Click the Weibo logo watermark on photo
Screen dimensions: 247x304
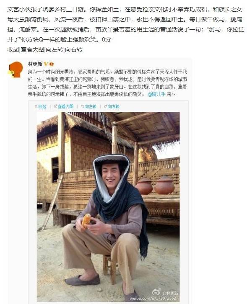coord(156,291)
